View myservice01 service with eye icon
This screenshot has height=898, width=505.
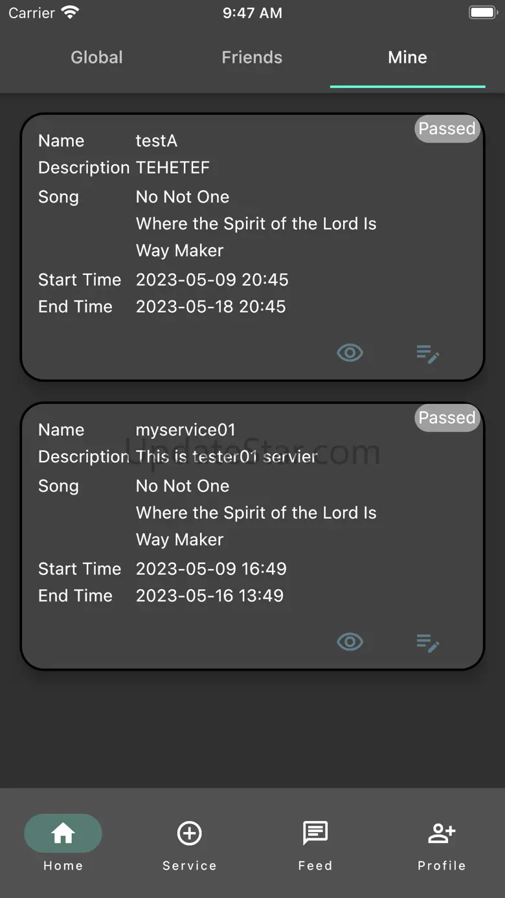[x=350, y=642]
